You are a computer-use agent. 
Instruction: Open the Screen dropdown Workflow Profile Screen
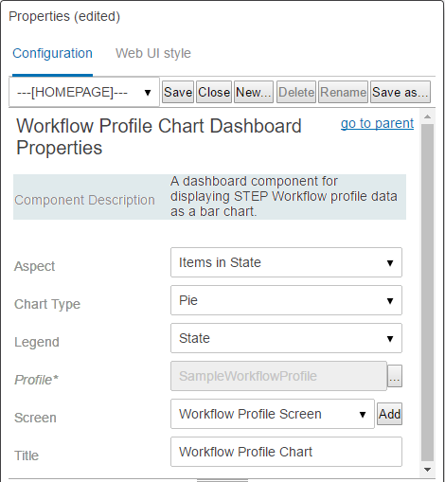273,414
